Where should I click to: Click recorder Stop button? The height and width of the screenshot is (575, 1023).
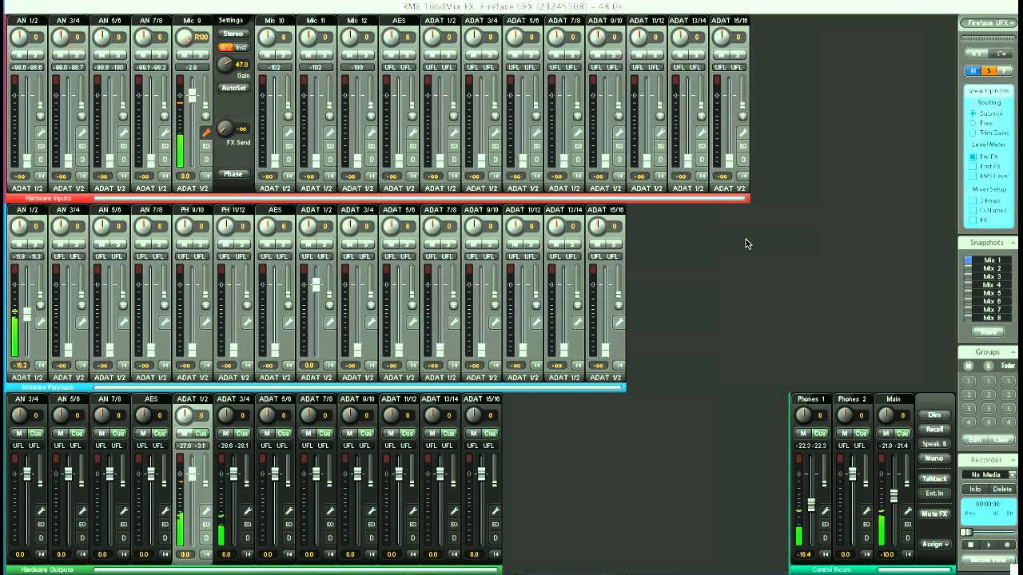point(971,544)
